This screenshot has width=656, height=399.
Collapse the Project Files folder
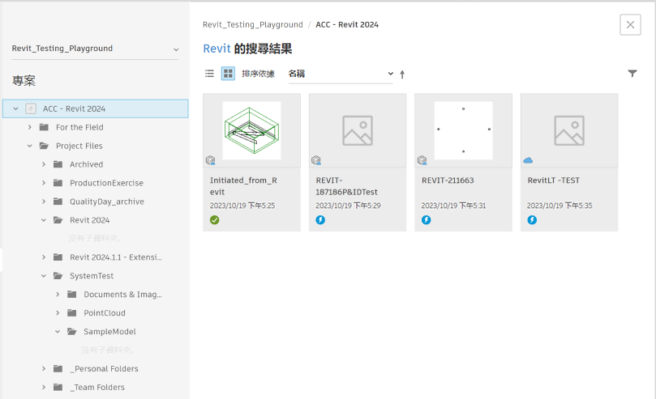click(x=30, y=146)
